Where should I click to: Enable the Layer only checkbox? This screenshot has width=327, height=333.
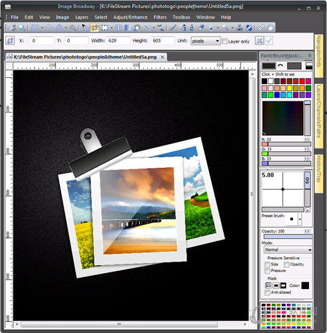(224, 41)
